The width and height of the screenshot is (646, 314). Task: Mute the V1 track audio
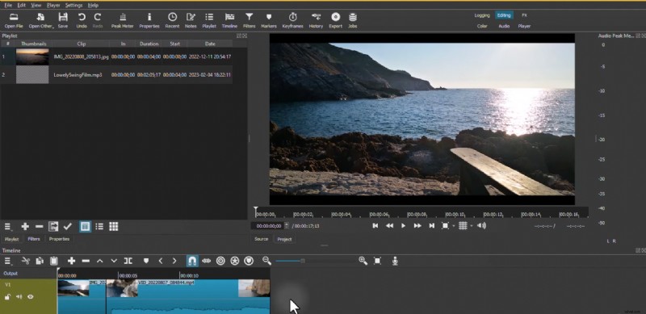tap(19, 297)
